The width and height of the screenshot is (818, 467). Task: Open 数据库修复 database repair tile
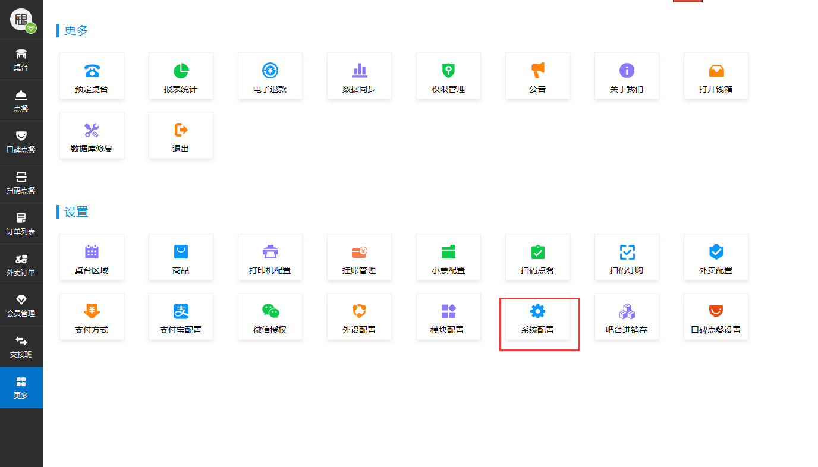[x=92, y=135]
